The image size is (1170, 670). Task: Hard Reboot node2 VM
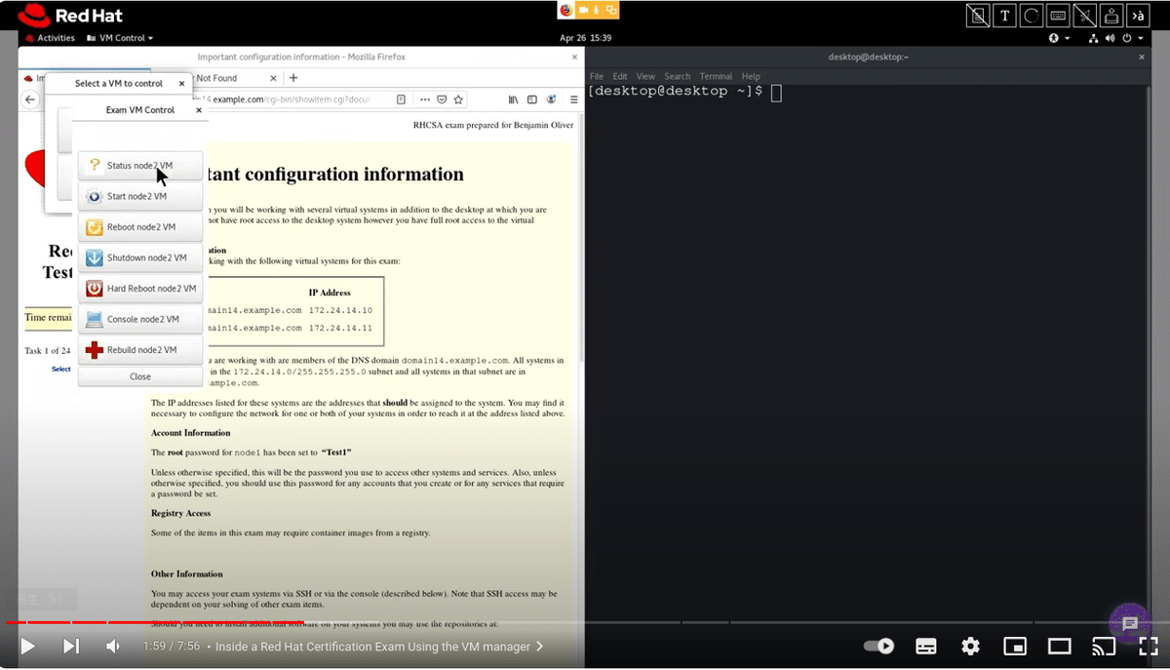[140, 289]
